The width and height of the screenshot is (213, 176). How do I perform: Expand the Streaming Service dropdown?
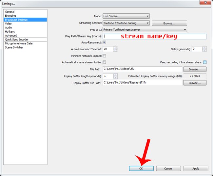(x=126, y=23)
